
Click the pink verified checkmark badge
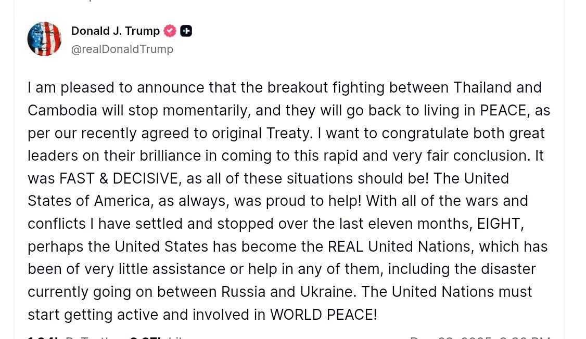(x=170, y=31)
